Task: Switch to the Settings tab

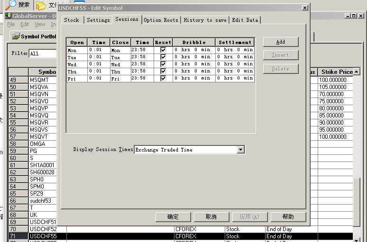Action: (x=98, y=20)
